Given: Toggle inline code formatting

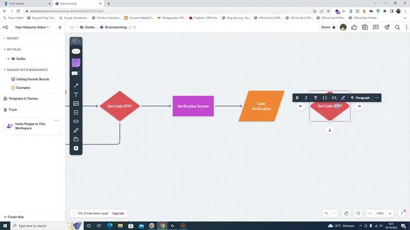Looking at the screenshot, I should click(325, 98).
